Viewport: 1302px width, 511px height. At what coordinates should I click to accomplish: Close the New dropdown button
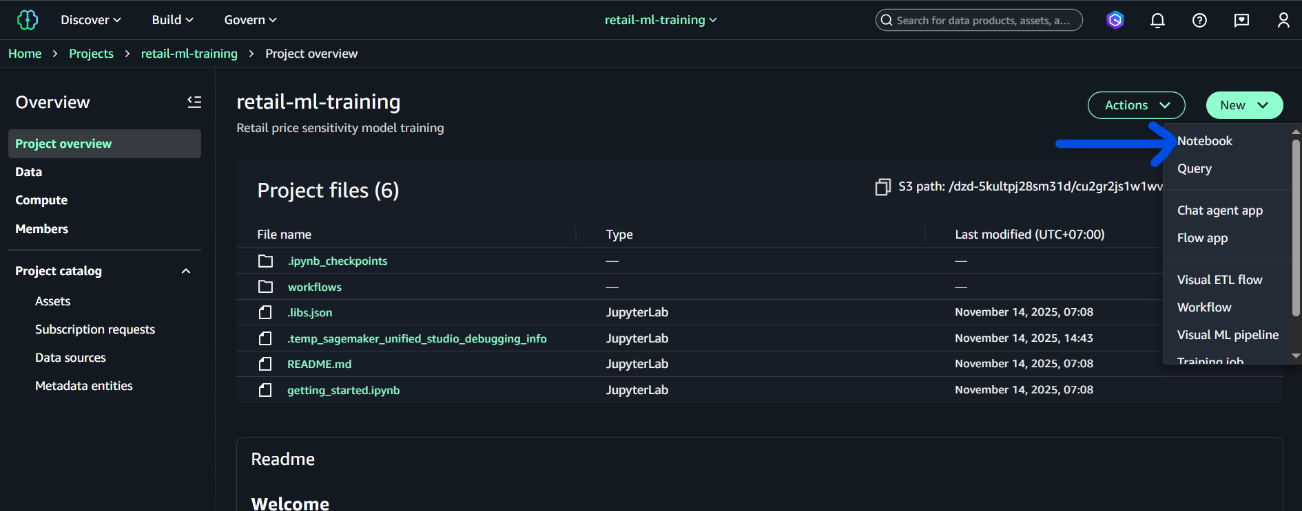pos(1244,105)
